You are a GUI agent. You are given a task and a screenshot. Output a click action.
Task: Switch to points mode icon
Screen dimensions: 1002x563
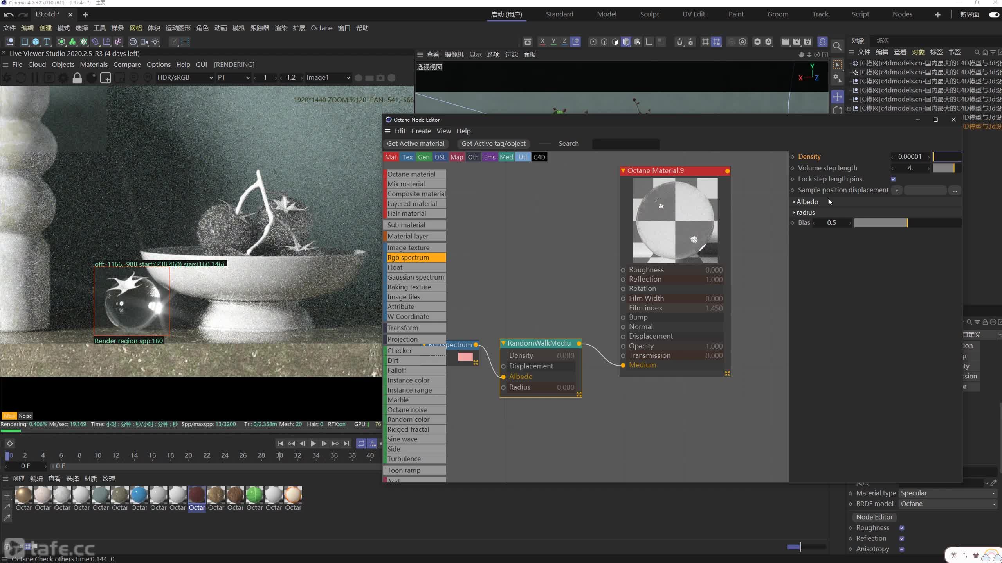(x=593, y=42)
